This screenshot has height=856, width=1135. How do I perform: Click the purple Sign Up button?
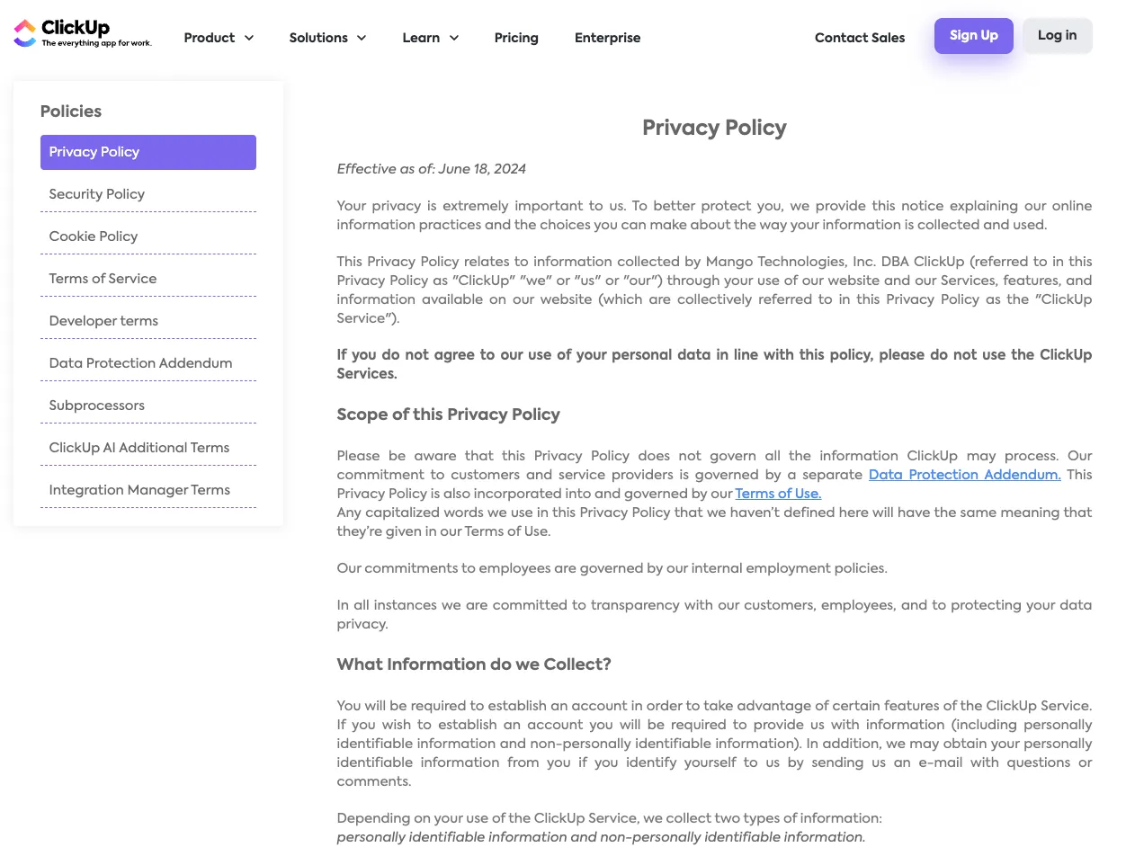974,36
